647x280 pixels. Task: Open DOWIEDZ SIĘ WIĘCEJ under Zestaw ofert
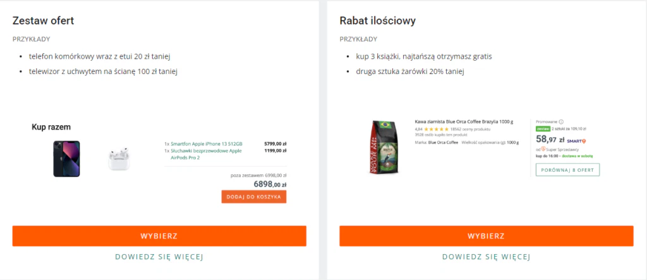click(x=159, y=257)
